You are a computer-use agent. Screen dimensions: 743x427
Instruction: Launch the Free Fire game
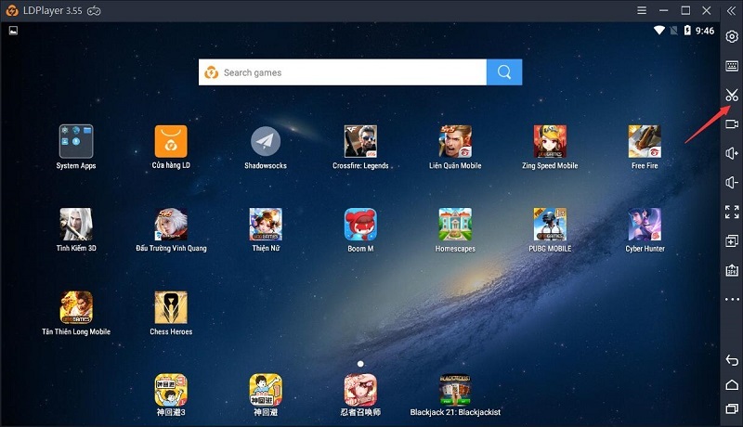point(645,141)
